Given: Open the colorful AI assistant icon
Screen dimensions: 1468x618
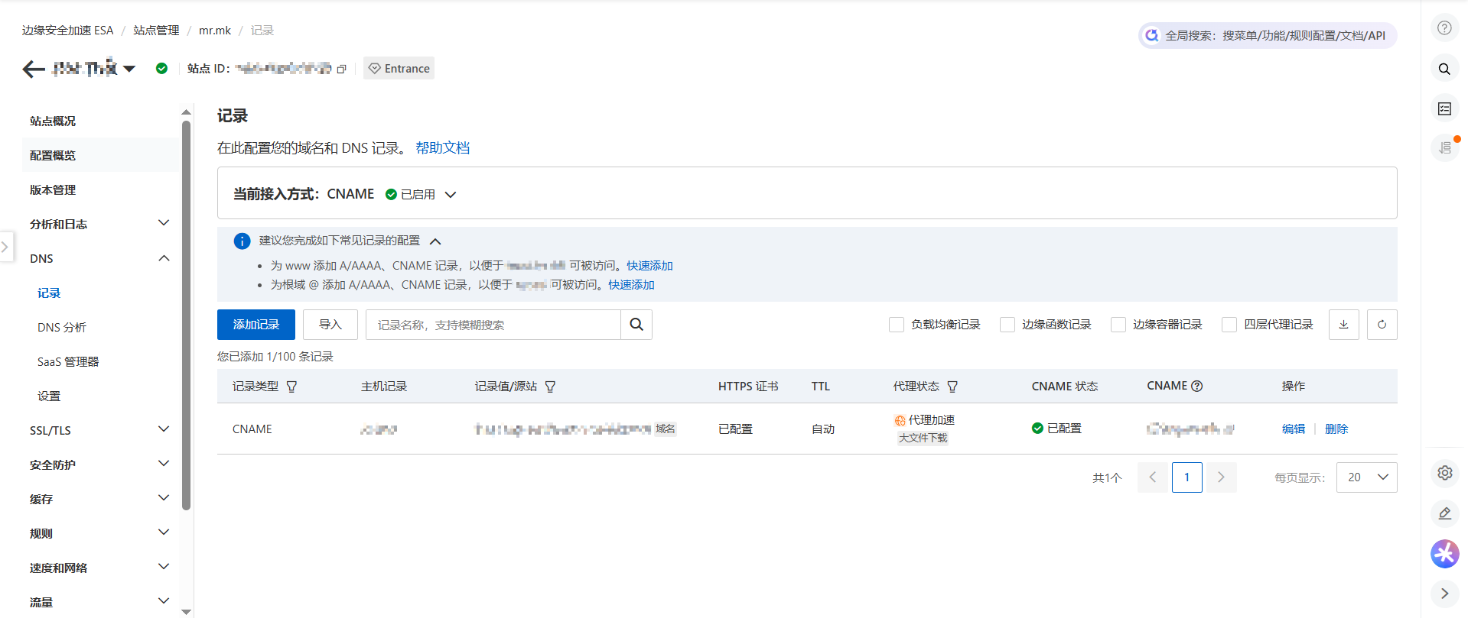Looking at the screenshot, I should point(1444,554).
